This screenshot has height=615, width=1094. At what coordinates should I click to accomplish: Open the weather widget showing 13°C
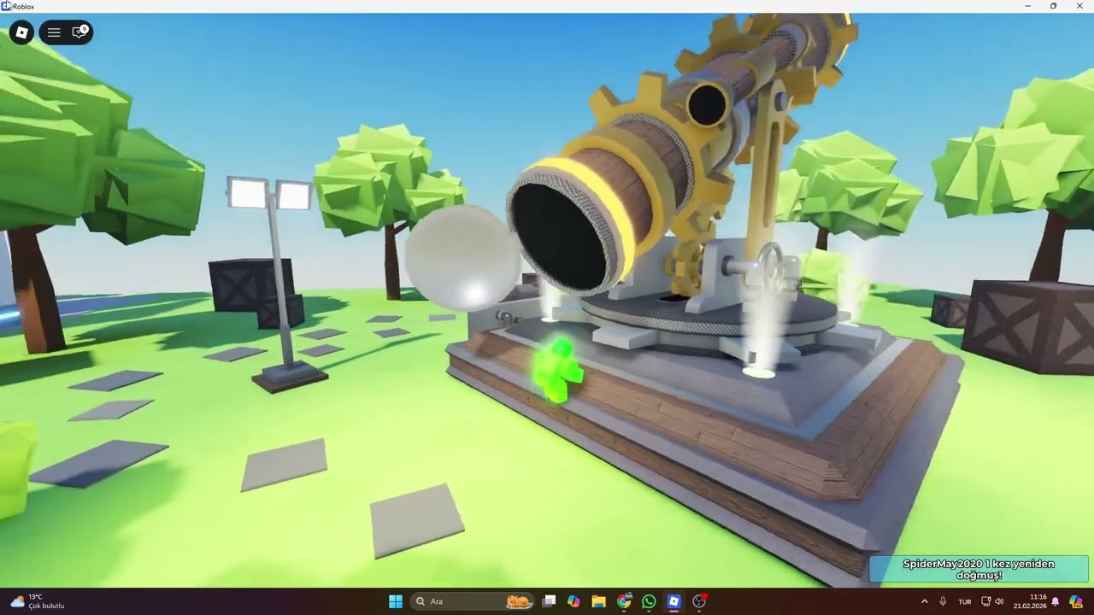coord(38,601)
